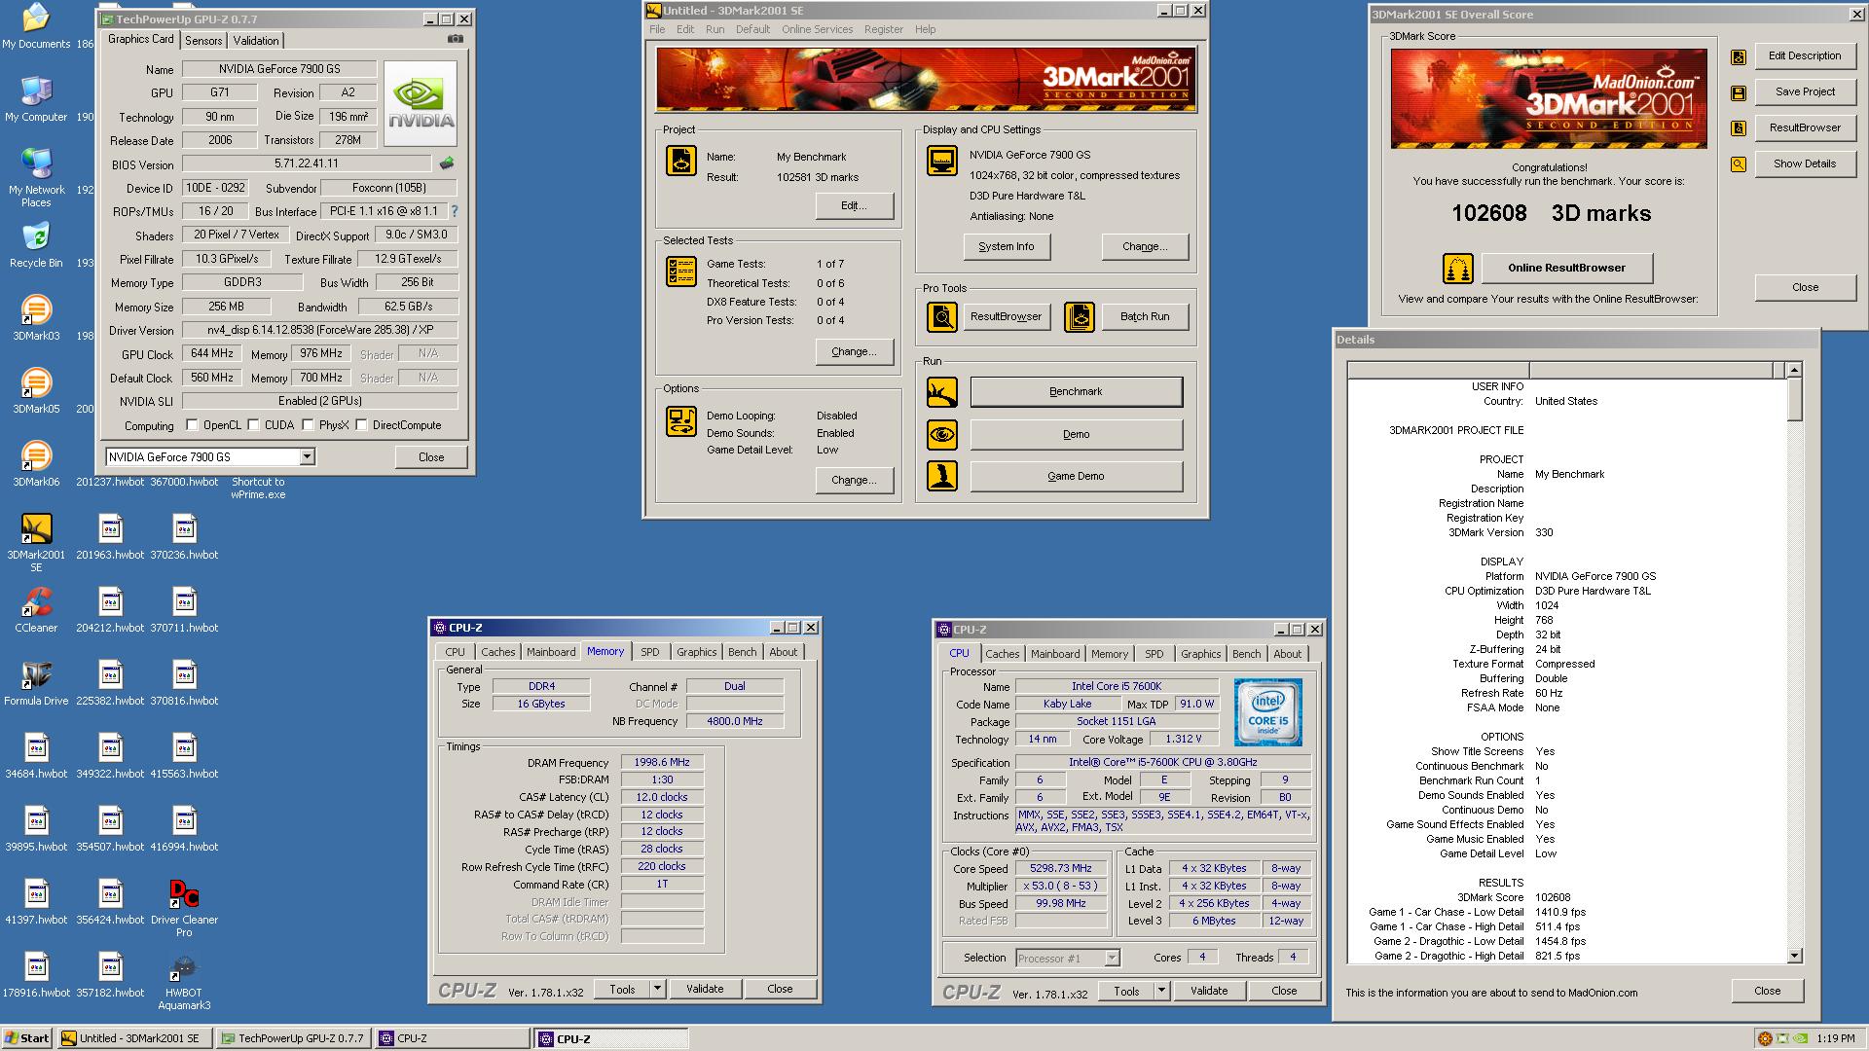
Task: Click the Save Project floppy icon
Action: click(x=1739, y=92)
